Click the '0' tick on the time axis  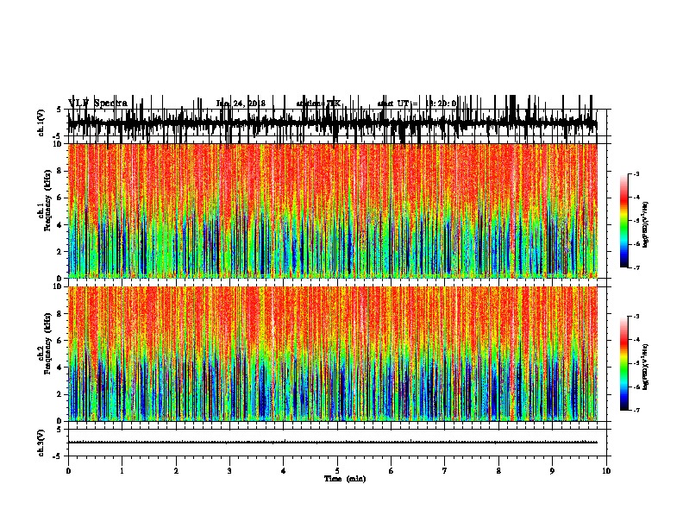click(x=68, y=471)
